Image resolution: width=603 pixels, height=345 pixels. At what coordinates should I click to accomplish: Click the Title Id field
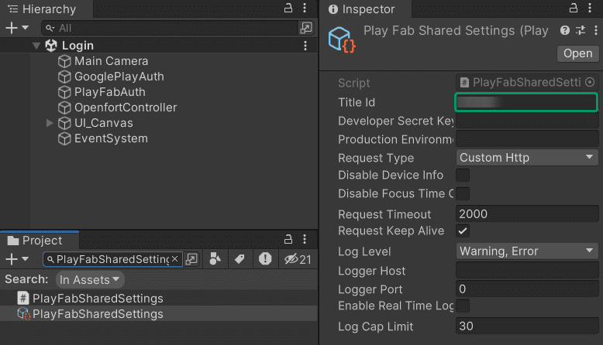526,102
